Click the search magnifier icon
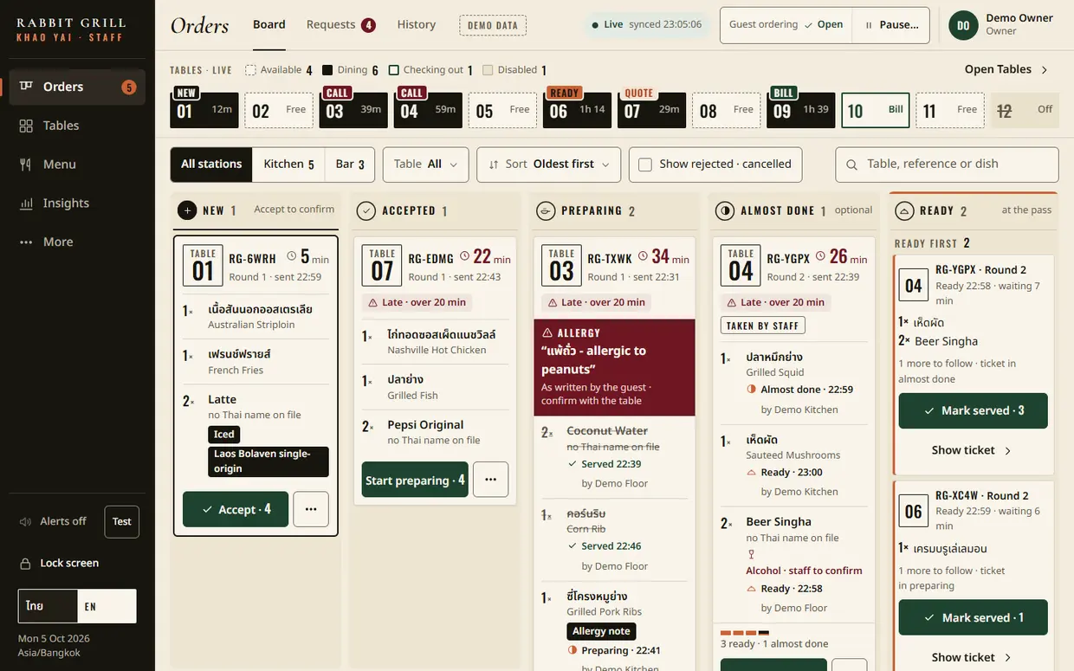Screen dimensions: 1074x671 852,165
